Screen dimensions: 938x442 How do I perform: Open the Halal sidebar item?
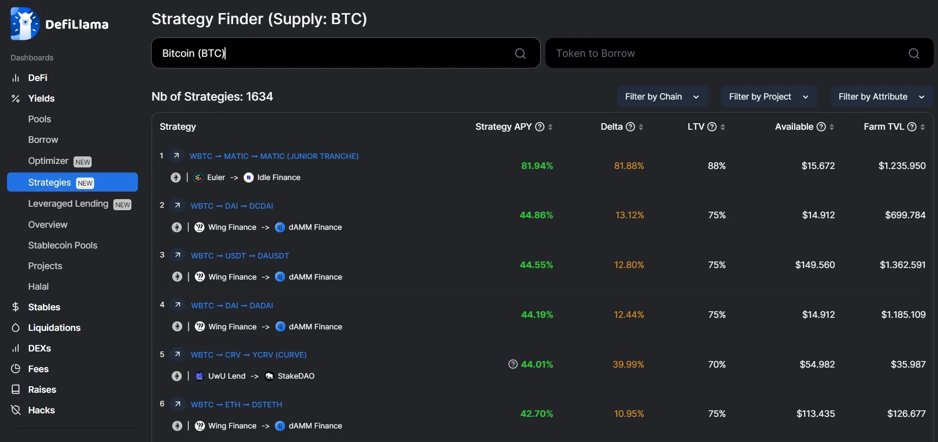point(38,287)
